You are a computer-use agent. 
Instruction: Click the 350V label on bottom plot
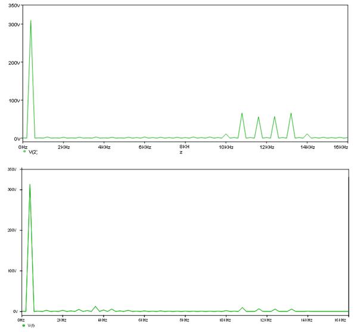point(12,169)
